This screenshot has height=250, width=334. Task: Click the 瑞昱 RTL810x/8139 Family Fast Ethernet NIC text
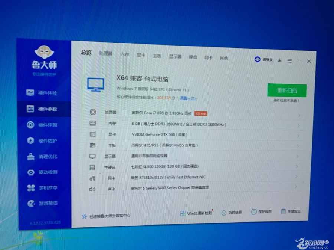click(x=168, y=177)
